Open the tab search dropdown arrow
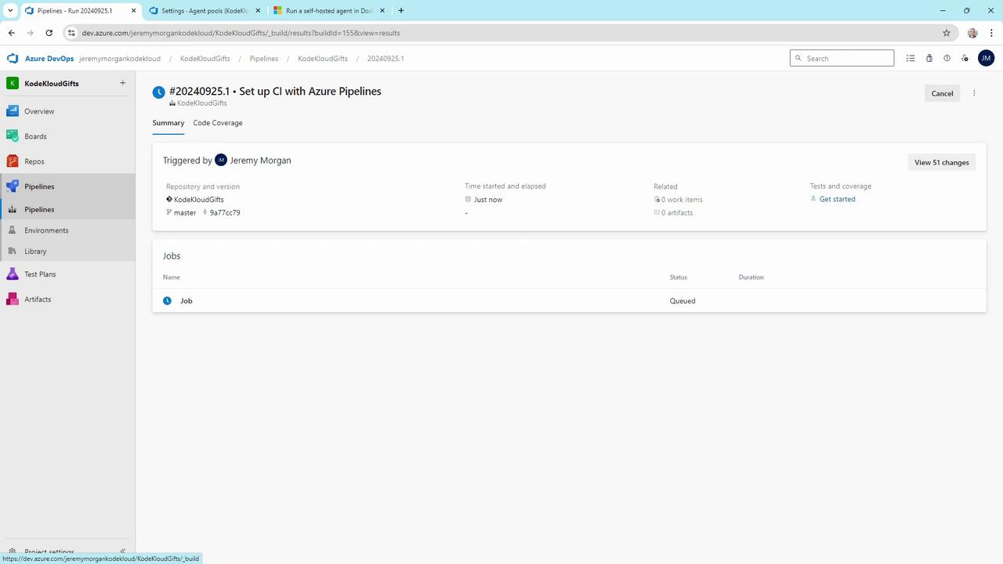Viewport: 1003px width, 564px height. click(x=11, y=11)
